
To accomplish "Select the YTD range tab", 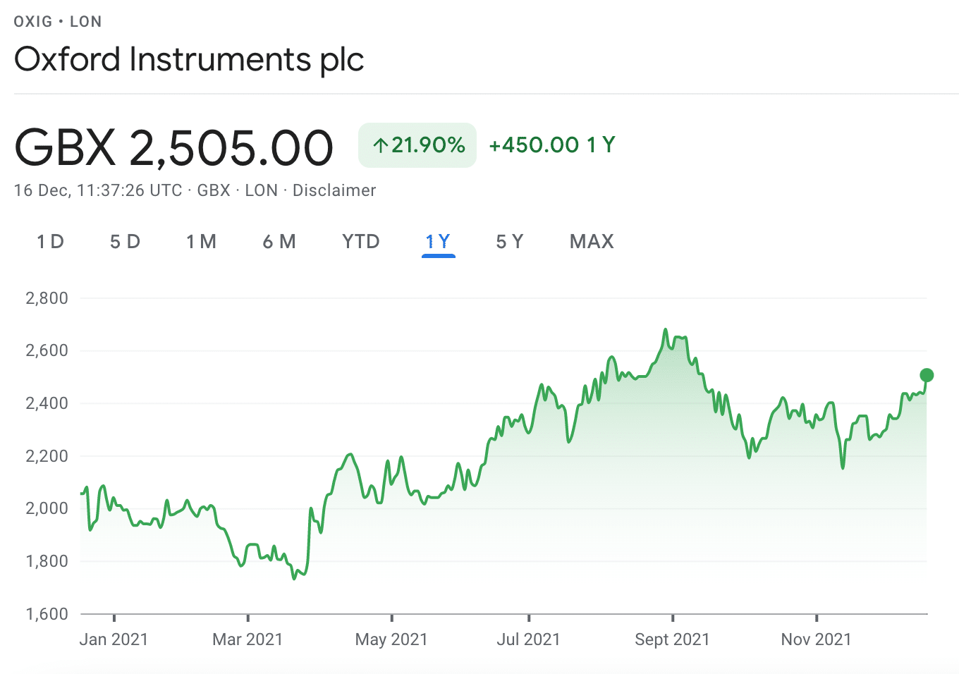I will (x=361, y=242).
